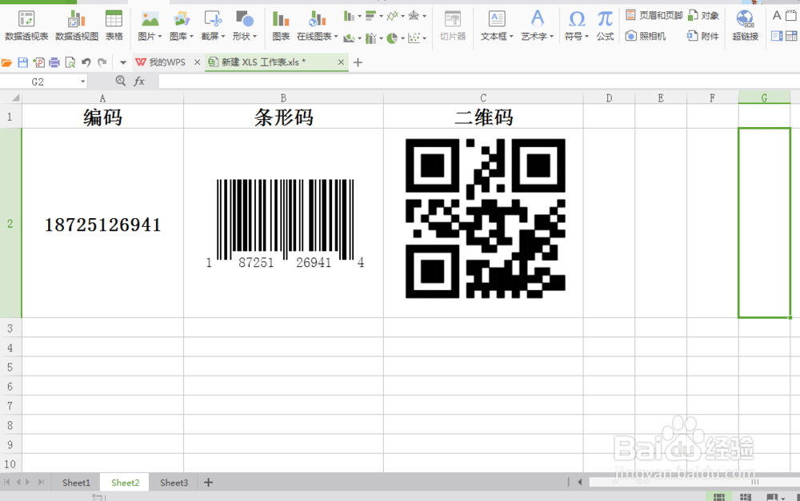Click the 照相机 camera tool

click(646, 36)
